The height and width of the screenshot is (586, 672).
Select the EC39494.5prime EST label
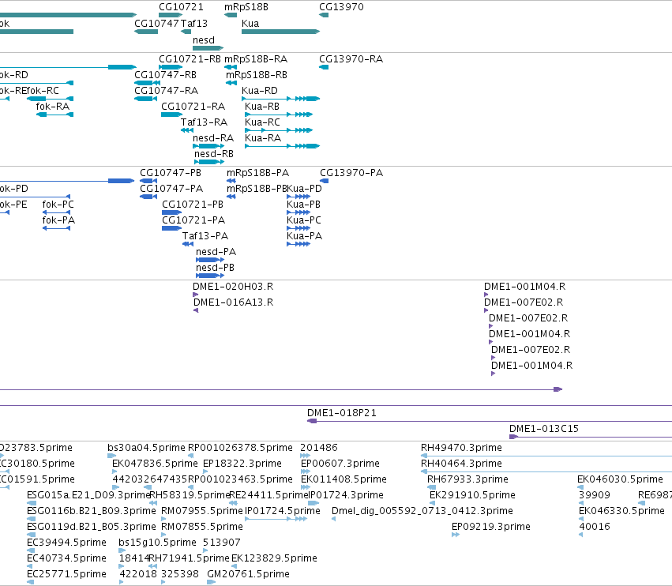click(x=66, y=543)
